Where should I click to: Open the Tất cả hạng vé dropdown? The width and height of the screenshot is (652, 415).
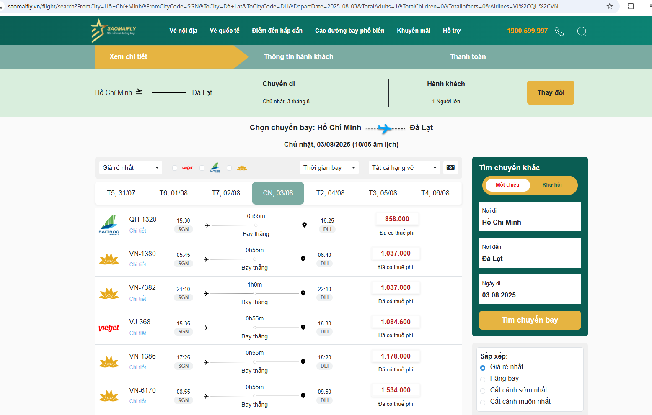pyautogui.click(x=404, y=168)
